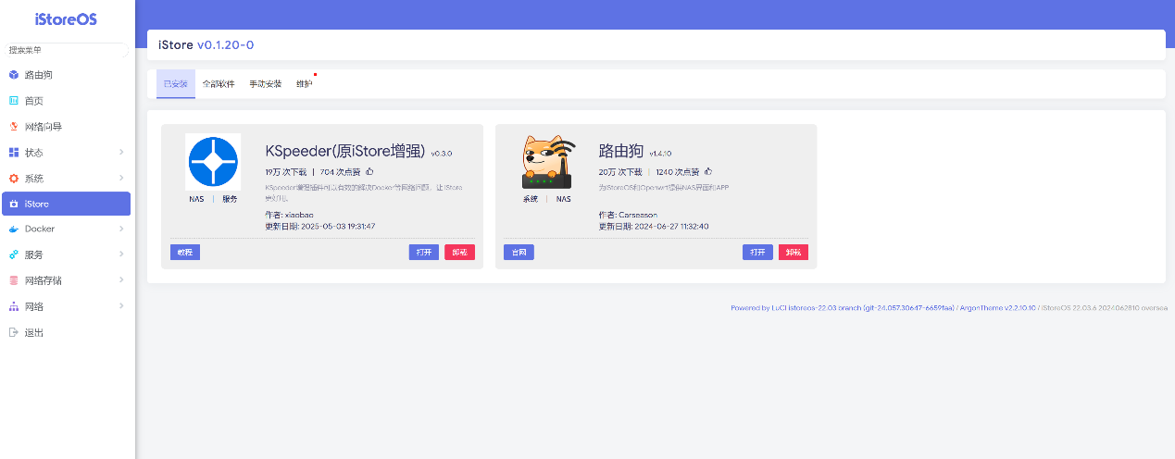This screenshot has width=1175, height=459.
Task: Click the 1240 次点赞 text
Action: click(678, 172)
